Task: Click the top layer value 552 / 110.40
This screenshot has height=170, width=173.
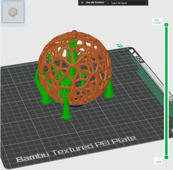Action: pos(157,22)
